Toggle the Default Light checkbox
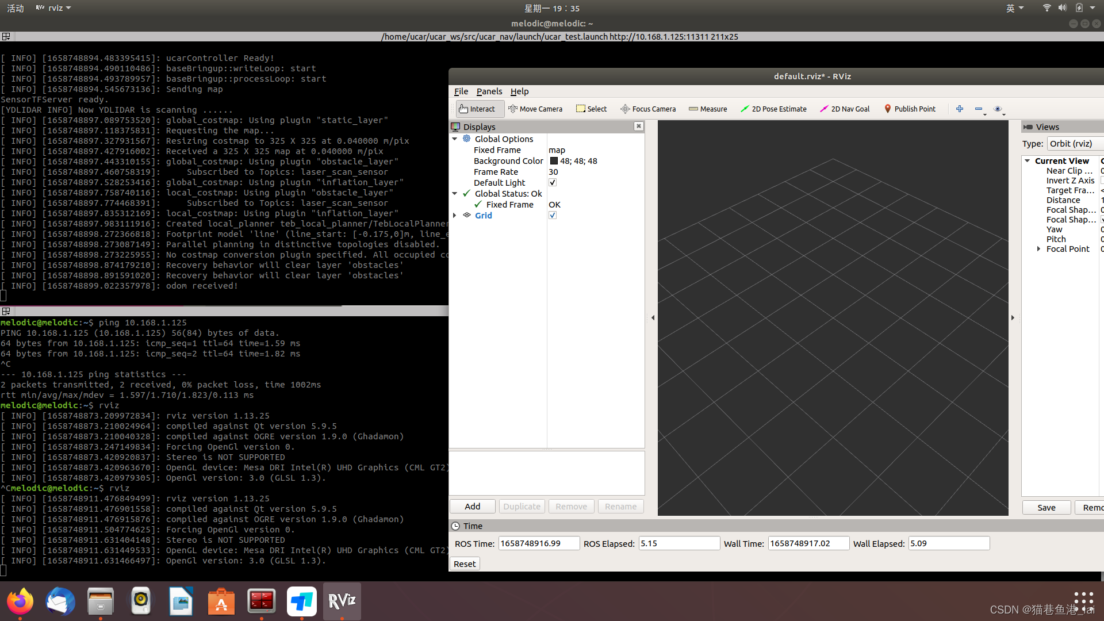 tap(553, 183)
